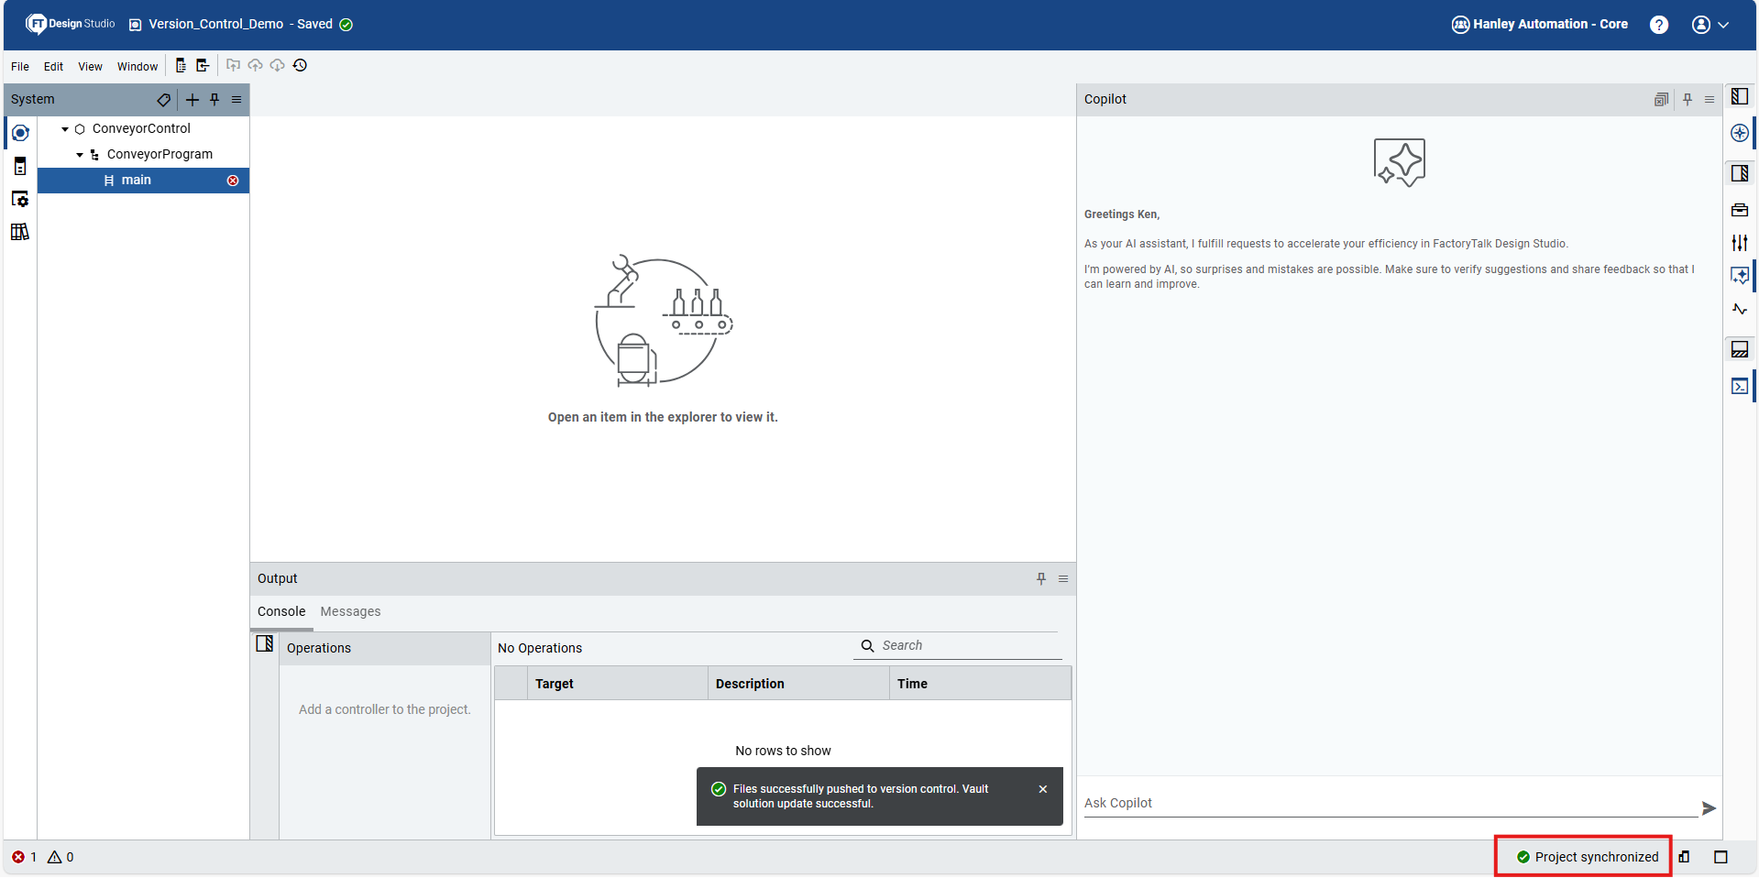Click the Ask Copilot input field
This screenshot has height=878, width=1759.
[1391, 804]
